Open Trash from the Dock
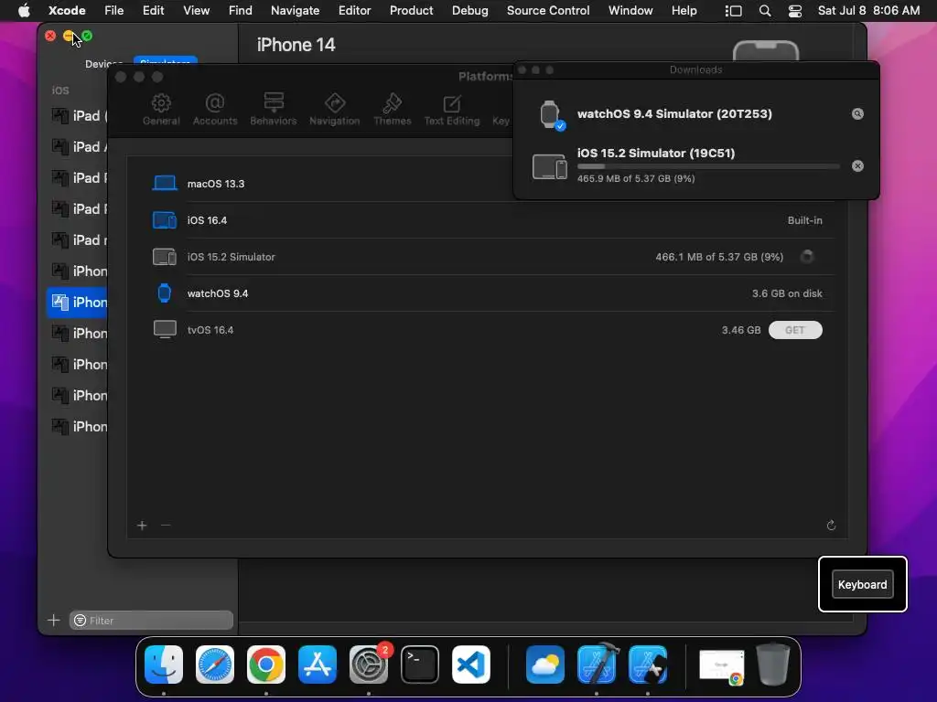Screen dimensions: 937x702 tap(773, 665)
